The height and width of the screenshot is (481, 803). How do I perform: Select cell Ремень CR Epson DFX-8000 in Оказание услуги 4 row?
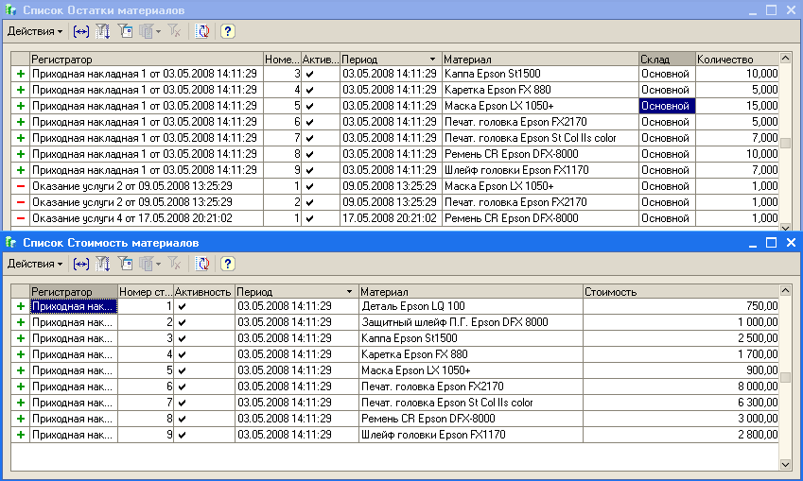tap(540, 218)
